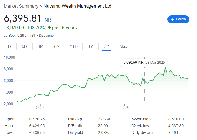Click the Mkt cap label

click(x=75, y=119)
